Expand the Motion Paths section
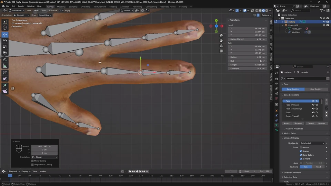 coord(290,133)
